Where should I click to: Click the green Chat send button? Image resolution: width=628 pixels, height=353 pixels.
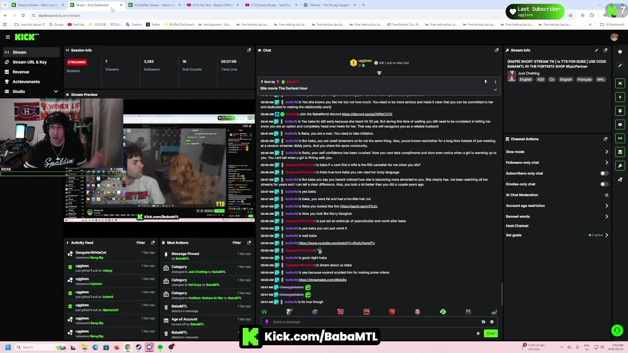pos(491,333)
